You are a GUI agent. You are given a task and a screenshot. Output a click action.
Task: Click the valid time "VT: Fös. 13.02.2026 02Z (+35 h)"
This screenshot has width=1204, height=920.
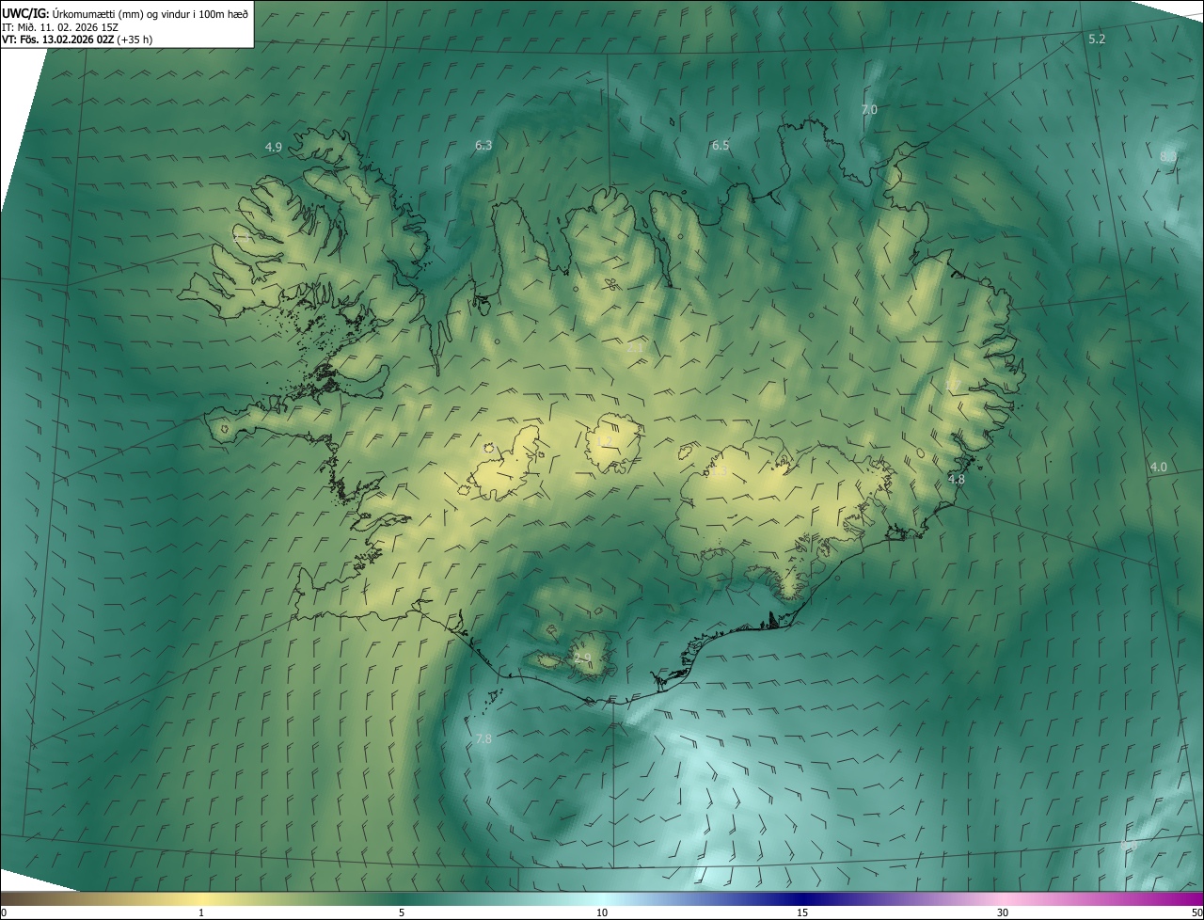pyautogui.click(x=77, y=39)
